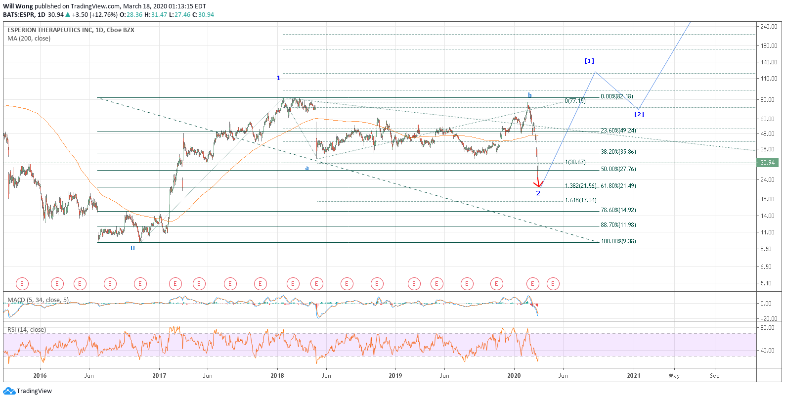Select the blue wave label 0 at the 2016 low

coord(132,248)
